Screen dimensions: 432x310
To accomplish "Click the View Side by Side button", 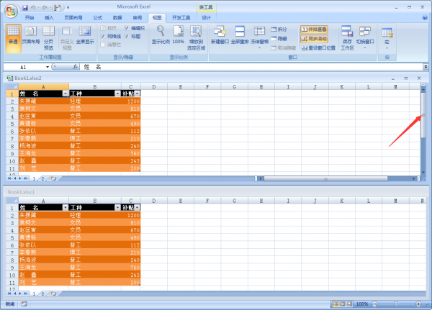I will (314, 29).
